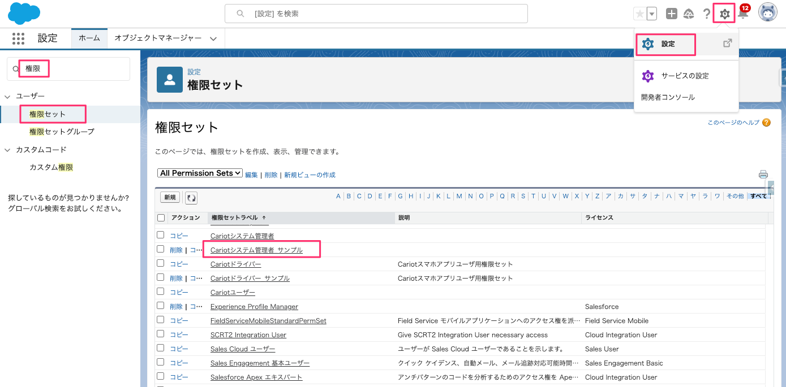This screenshot has width=786, height=387.
Task: Open the notifications bell icon
Action: 743,14
